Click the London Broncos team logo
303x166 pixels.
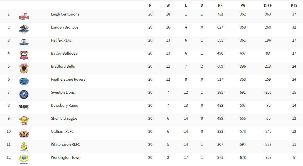(24, 29)
